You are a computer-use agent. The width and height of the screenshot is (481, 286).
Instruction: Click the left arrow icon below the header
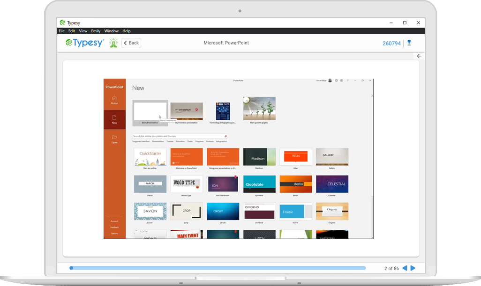419,56
